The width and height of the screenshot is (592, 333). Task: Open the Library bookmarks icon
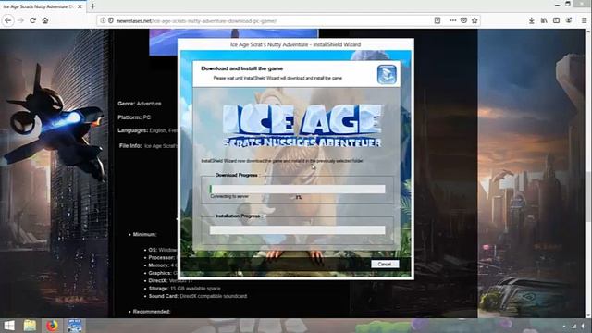coord(544,20)
